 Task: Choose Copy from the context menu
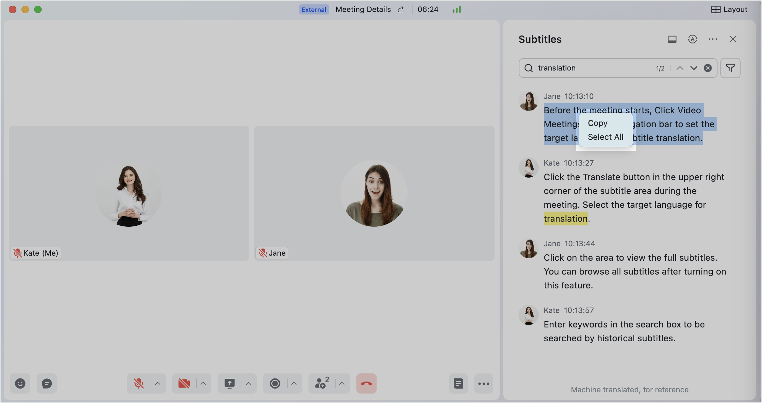click(x=598, y=123)
